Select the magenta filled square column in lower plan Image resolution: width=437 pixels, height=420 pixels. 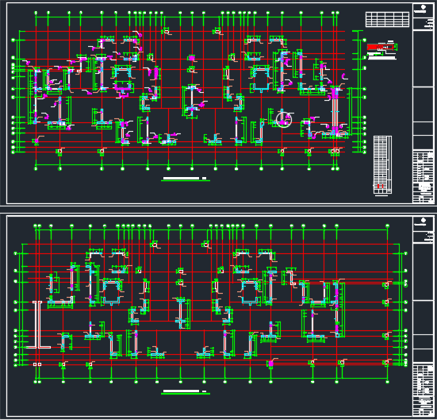(x=270, y=364)
